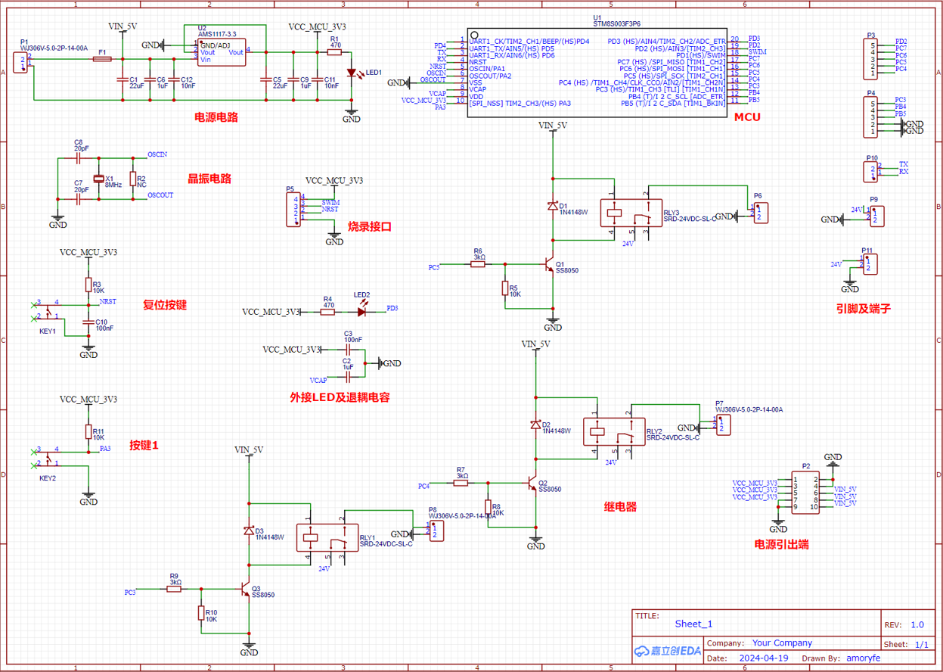Click the 电源电路 section label
This screenshot has height=672, width=943.
(x=216, y=117)
